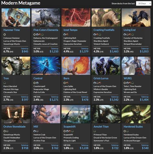Click the $ 1,379 Tabletop price

(84, 51)
